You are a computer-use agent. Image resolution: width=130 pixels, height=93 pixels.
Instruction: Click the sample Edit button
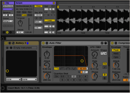tap(18, 12)
